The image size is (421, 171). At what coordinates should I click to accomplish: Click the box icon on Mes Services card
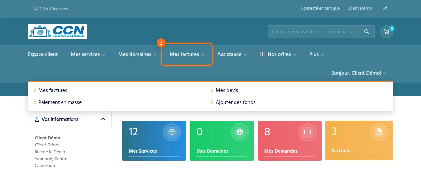coord(172,132)
